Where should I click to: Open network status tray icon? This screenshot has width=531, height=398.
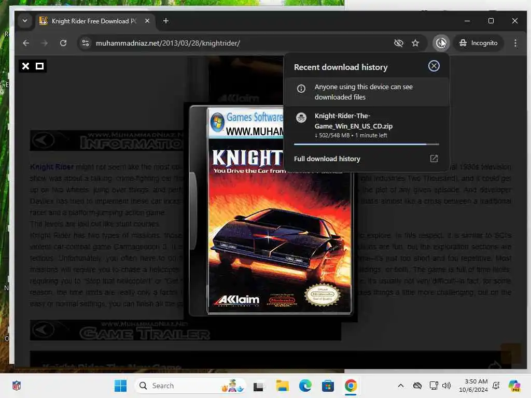click(434, 386)
